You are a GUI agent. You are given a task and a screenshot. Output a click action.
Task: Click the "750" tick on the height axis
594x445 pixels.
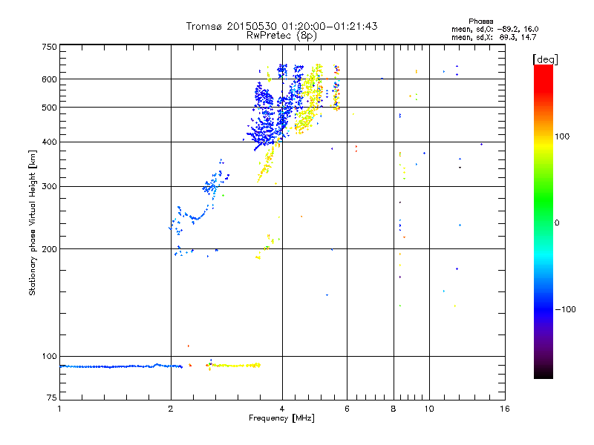(x=49, y=46)
